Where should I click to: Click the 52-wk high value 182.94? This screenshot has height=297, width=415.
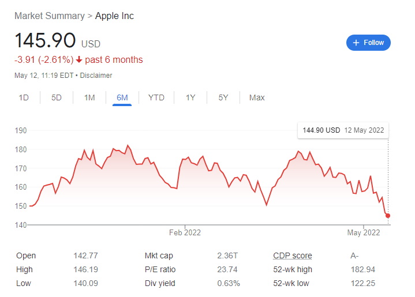363,269
